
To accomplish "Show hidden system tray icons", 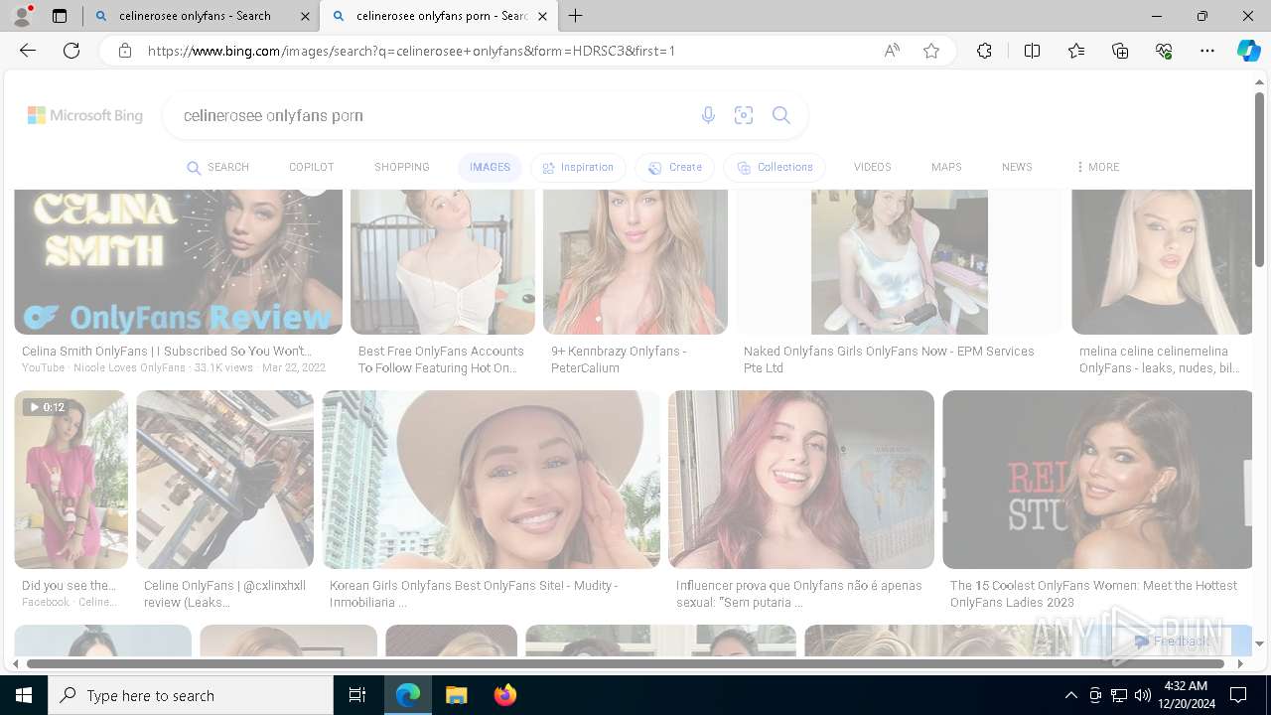I will click(x=1070, y=695).
